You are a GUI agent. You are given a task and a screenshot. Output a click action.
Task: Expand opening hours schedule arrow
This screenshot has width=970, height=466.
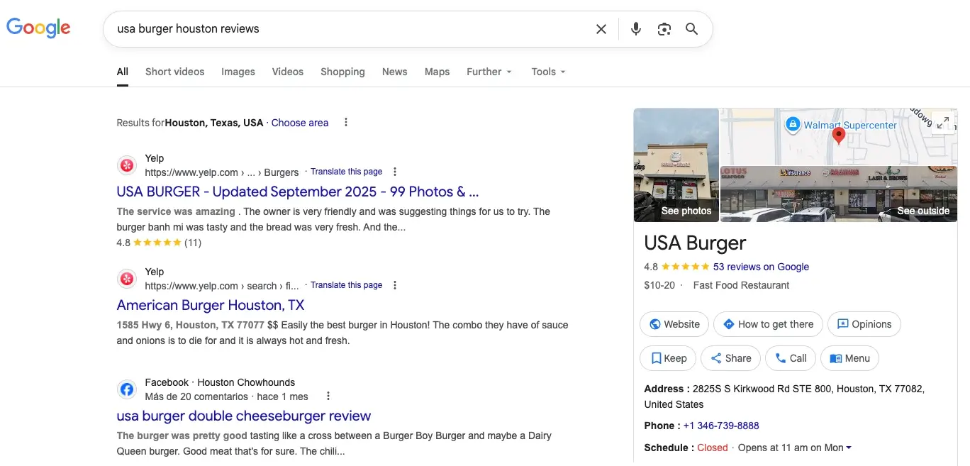point(849,448)
